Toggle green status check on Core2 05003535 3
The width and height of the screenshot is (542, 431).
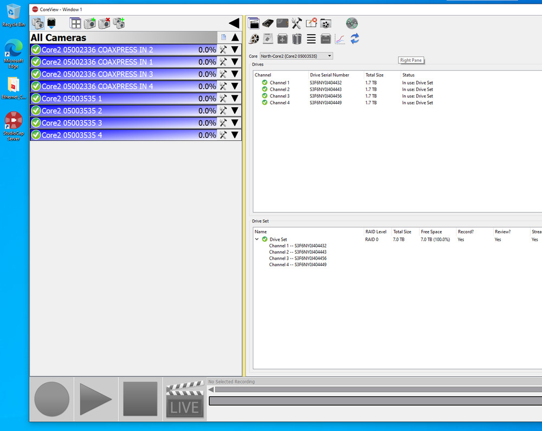[x=36, y=123]
